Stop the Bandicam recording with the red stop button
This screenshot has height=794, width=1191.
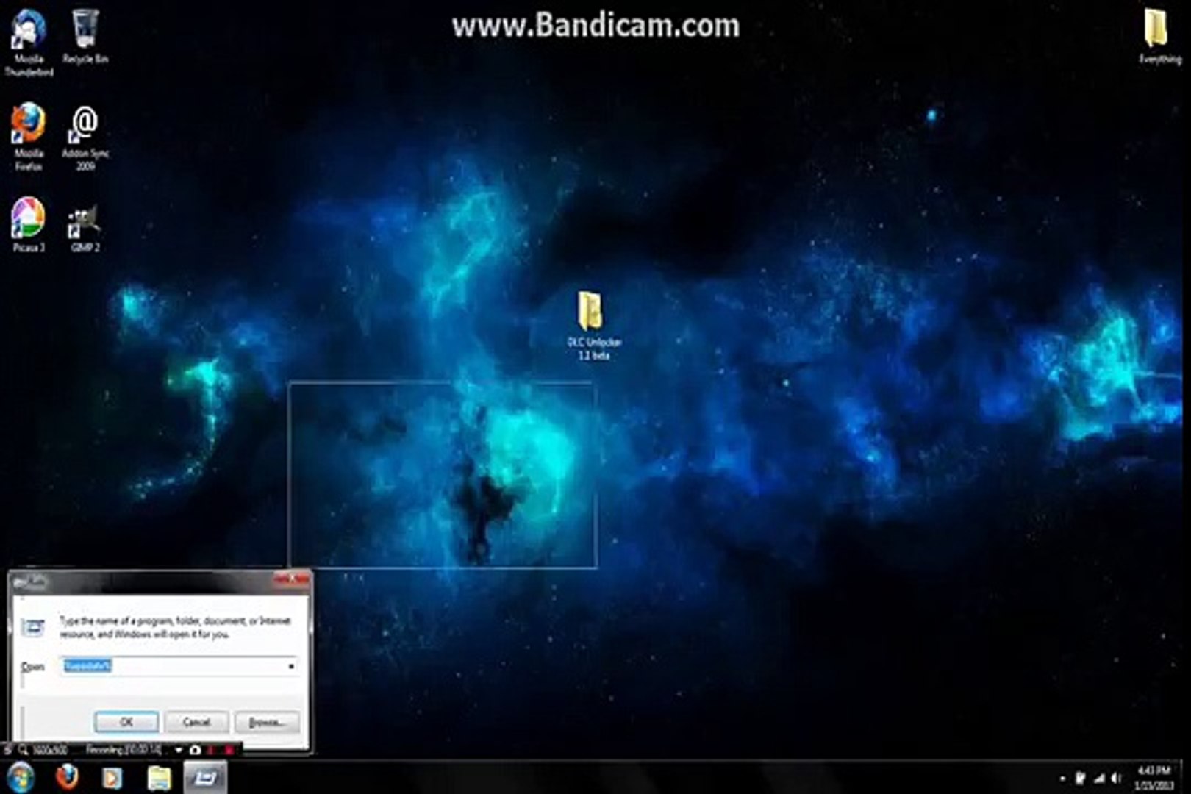[229, 750]
